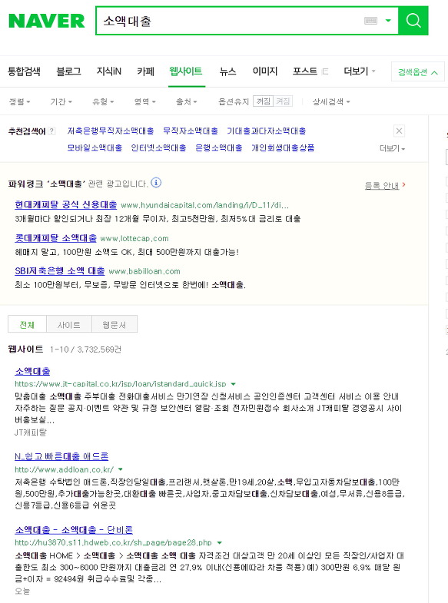Click the www.lottecap.com ad URL

(x=134, y=239)
